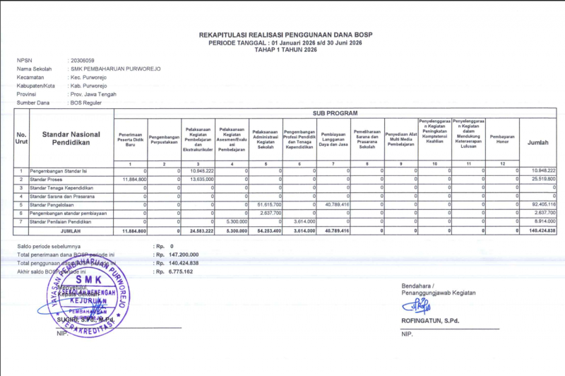Select the name "ROFINGATUN, S.Pd."
The width and height of the screenshot is (565, 376).
(430, 321)
